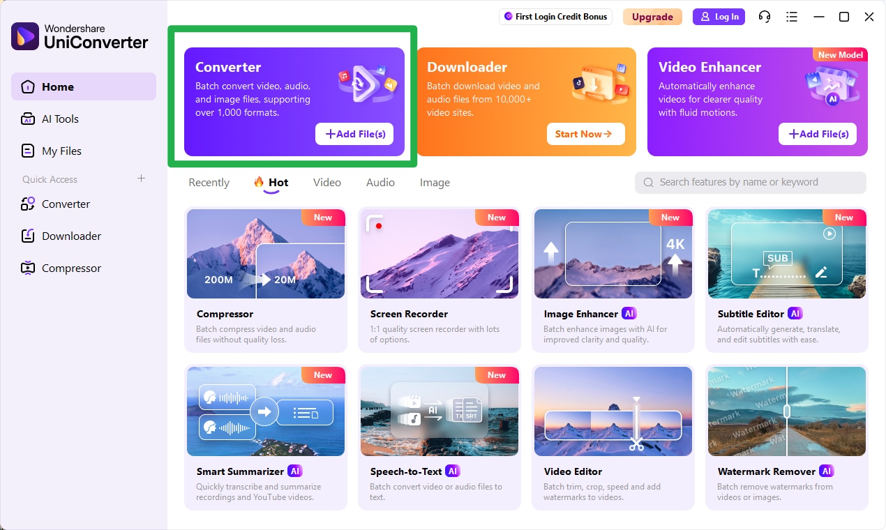Open the Watermark Remover tool card

tap(787, 437)
